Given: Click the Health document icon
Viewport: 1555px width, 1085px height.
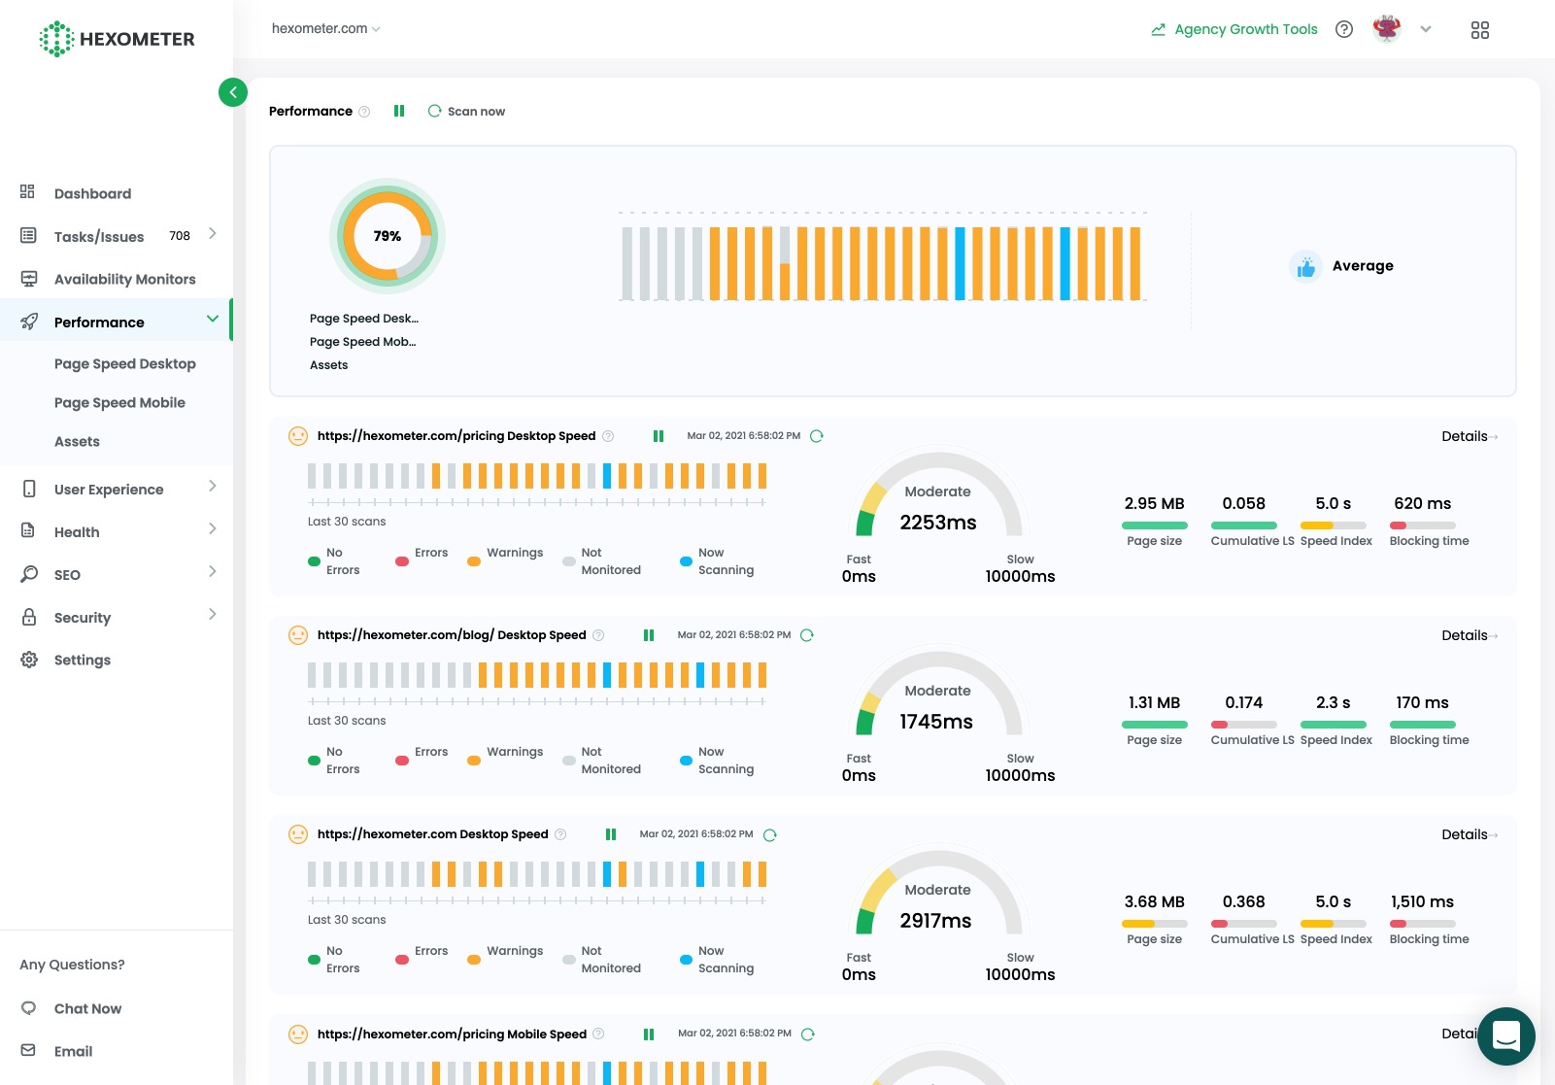Looking at the screenshot, I should pyautogui.click(x=28, y=530).
